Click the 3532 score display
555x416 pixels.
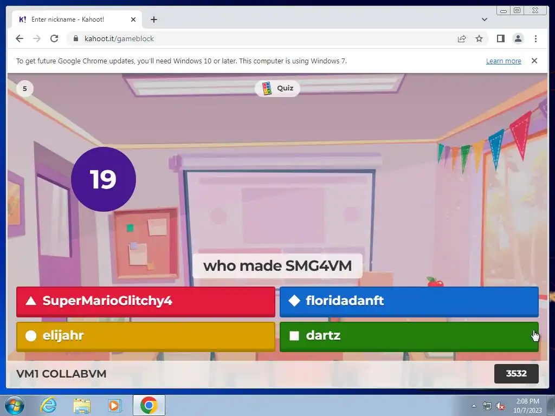(517, 374)
